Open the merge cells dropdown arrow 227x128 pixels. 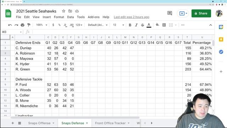point(176,25)
